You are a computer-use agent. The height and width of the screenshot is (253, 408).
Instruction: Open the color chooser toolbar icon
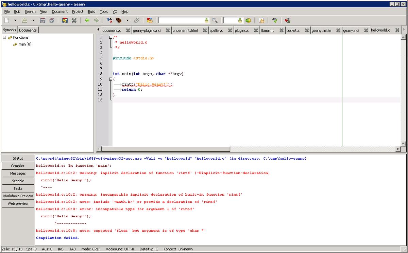(x=150, y=20)
